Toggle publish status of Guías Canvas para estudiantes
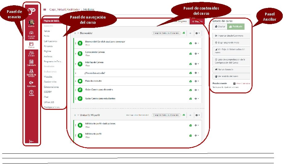 tap(191, 99)
